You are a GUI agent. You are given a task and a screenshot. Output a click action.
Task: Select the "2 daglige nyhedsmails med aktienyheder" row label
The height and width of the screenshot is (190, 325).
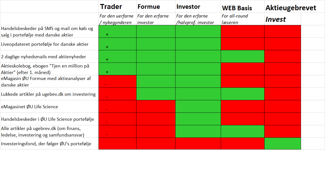click(x=43, y=57)
